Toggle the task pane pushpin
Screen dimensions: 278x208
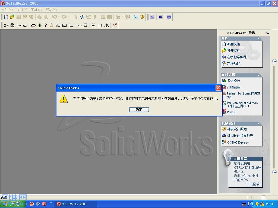[267, 33]
